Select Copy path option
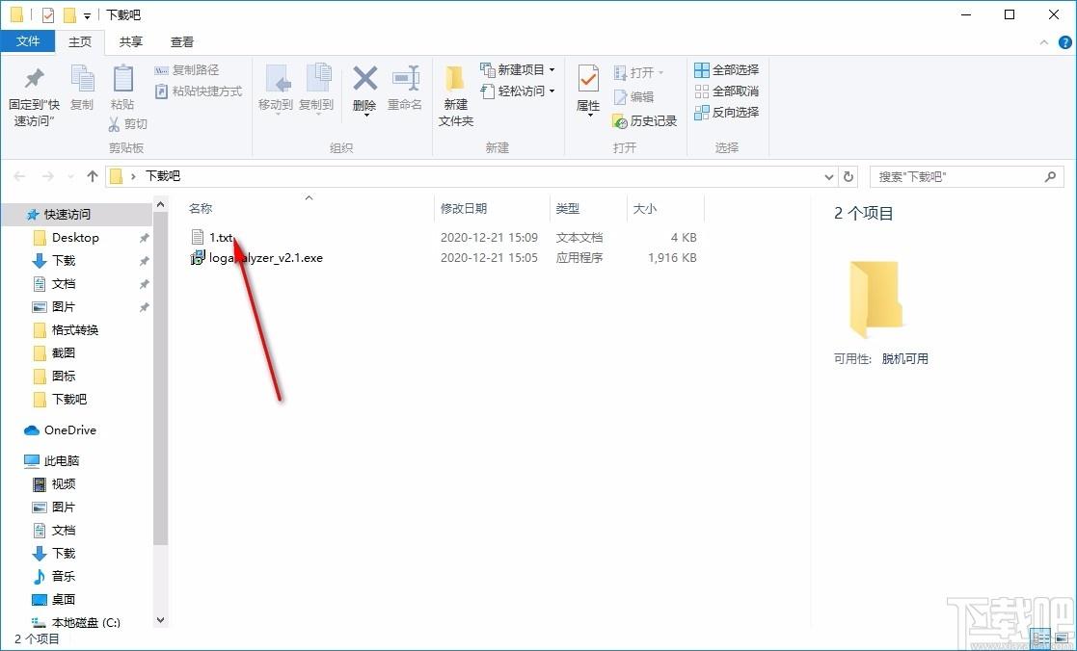Viewport: 1077px width, 651px height. [187, 70]
